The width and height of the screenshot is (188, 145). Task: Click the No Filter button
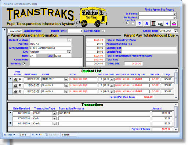pyautogui.click(x=52, y=135)
